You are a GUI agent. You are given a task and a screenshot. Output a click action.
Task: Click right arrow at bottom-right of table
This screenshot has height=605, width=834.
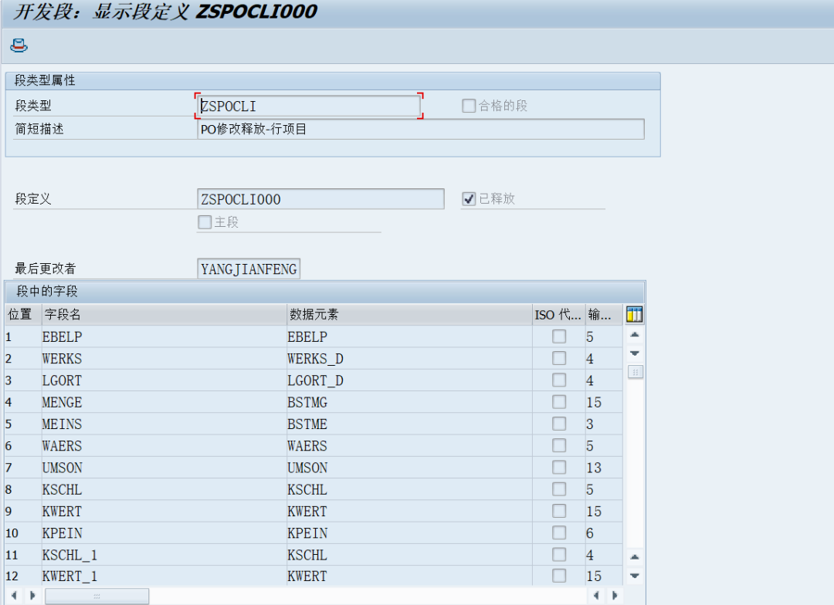pos(615,596)
